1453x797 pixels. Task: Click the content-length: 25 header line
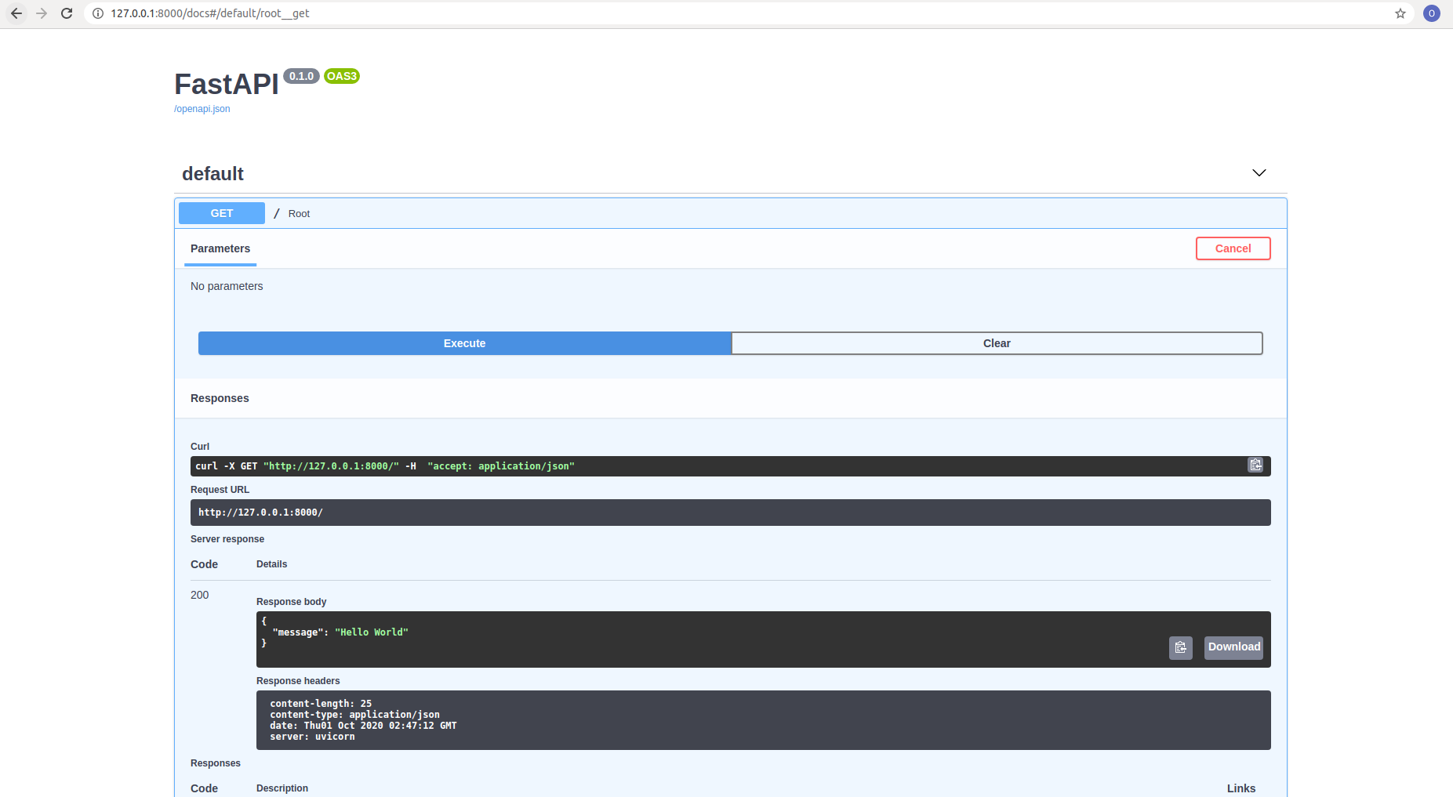click(321, 704)
